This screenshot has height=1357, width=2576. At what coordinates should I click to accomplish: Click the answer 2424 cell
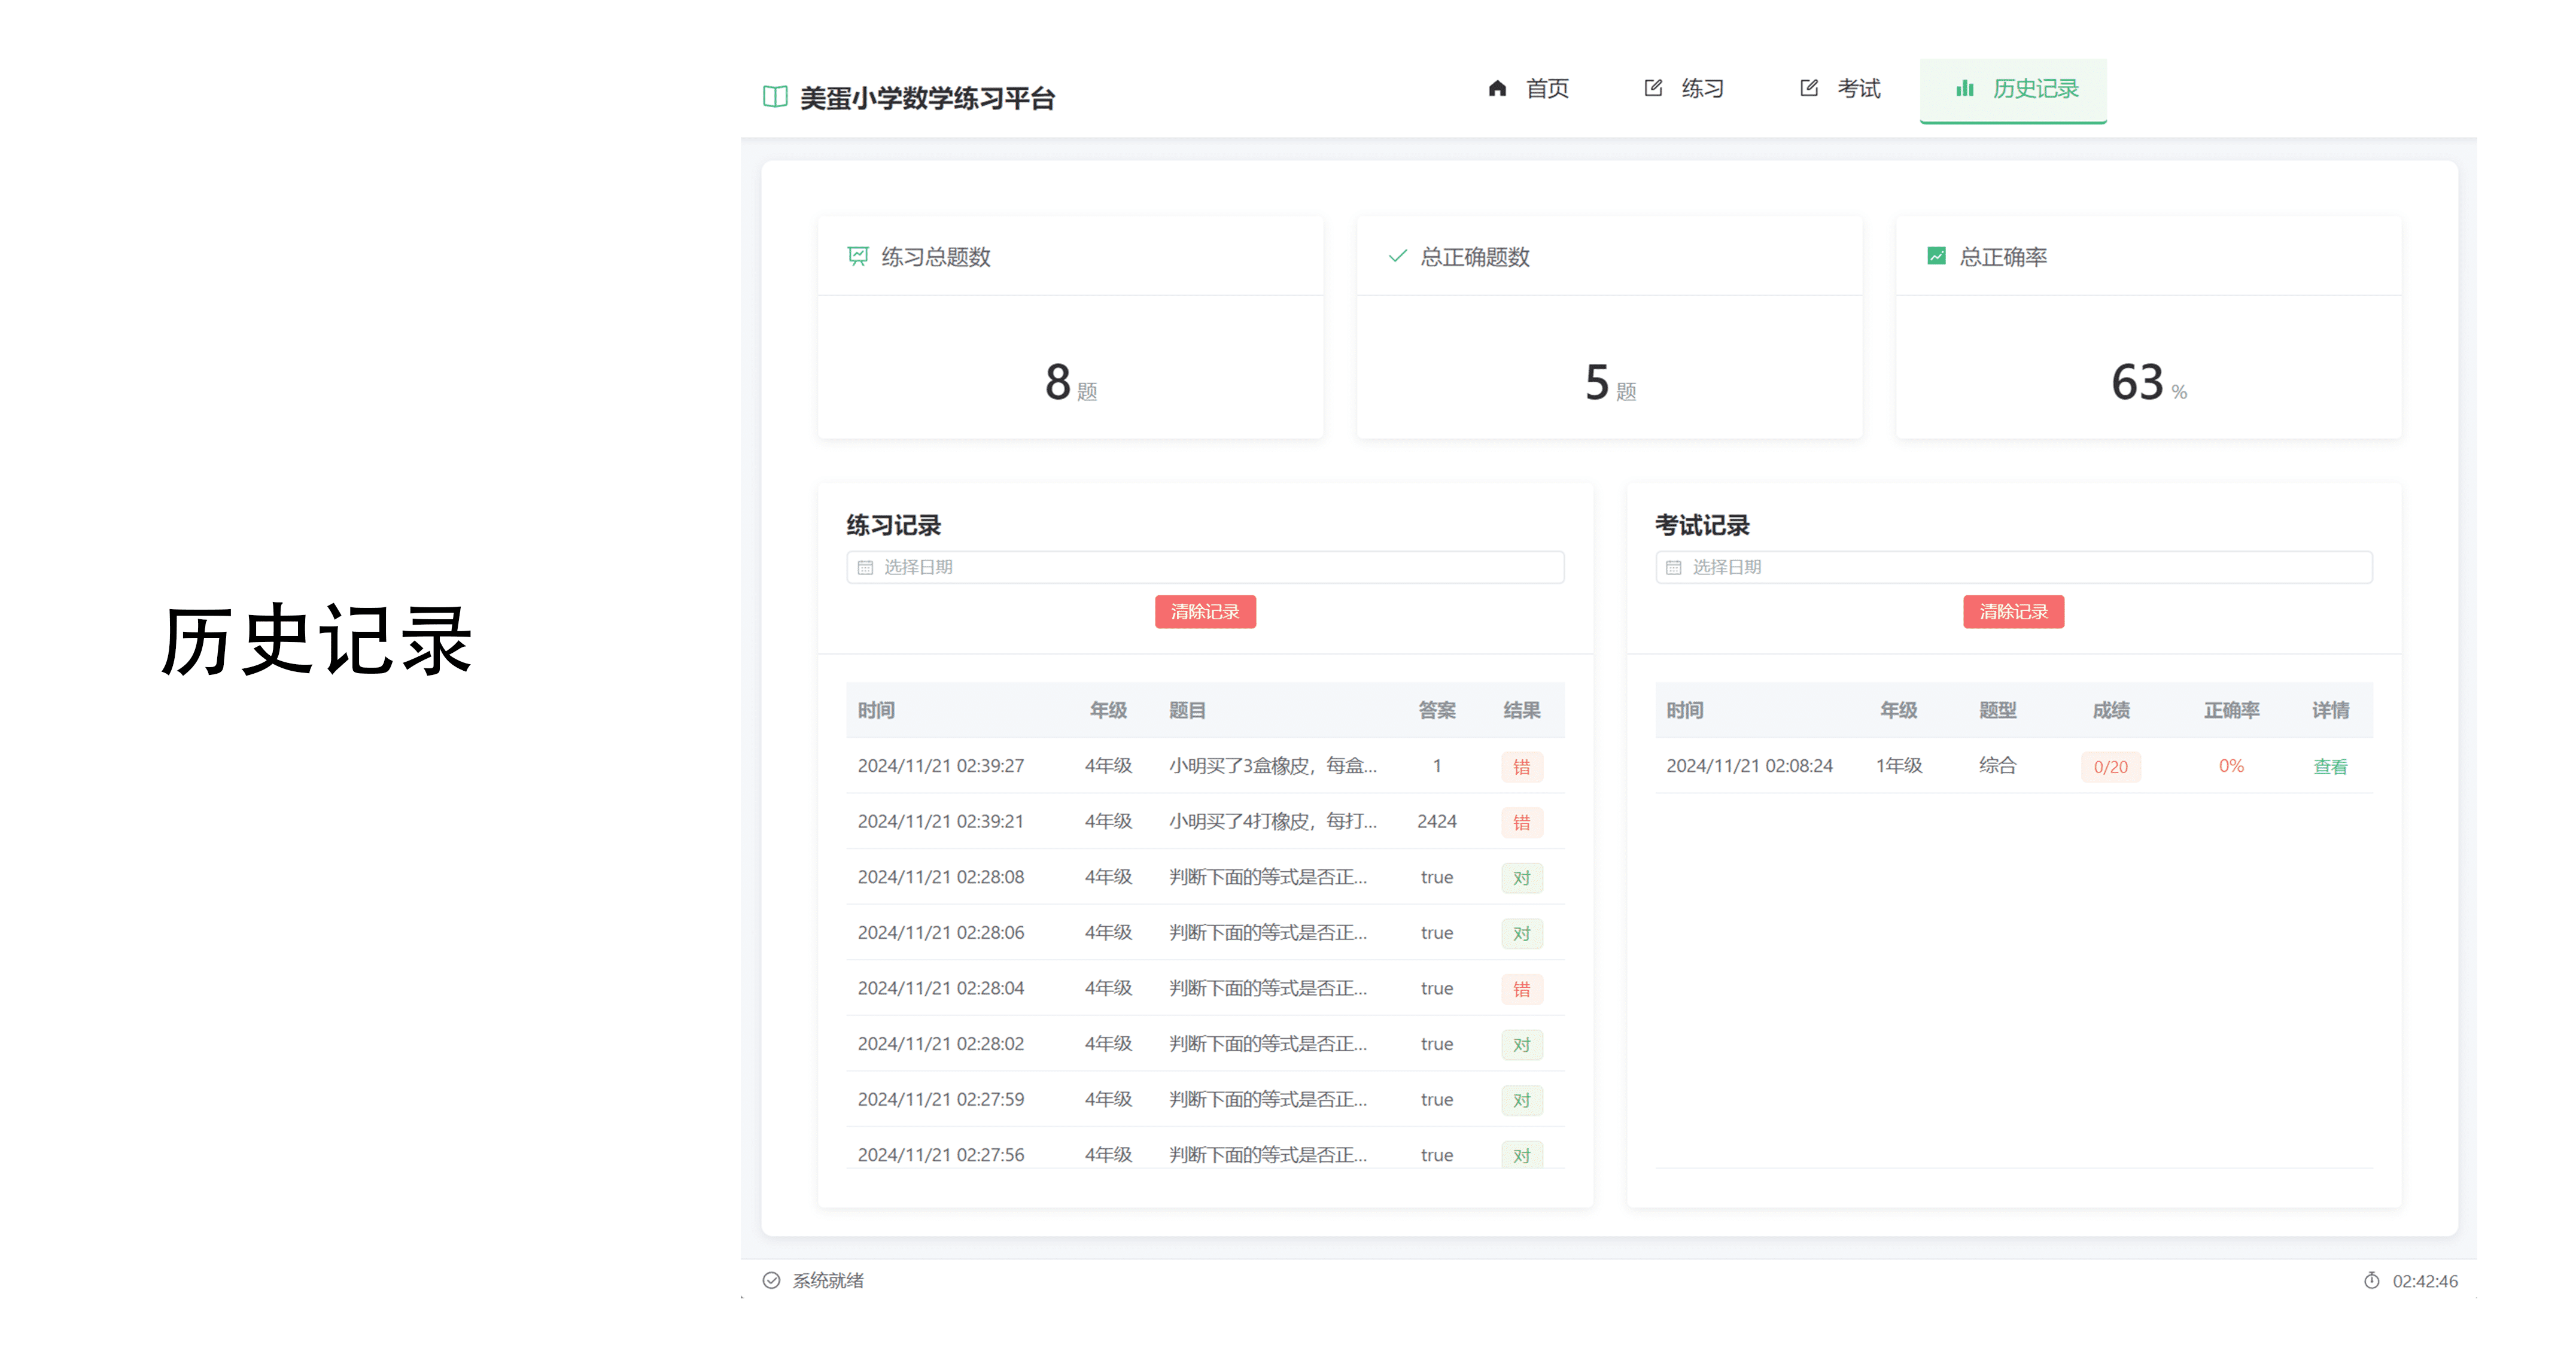click(1437, 822)
